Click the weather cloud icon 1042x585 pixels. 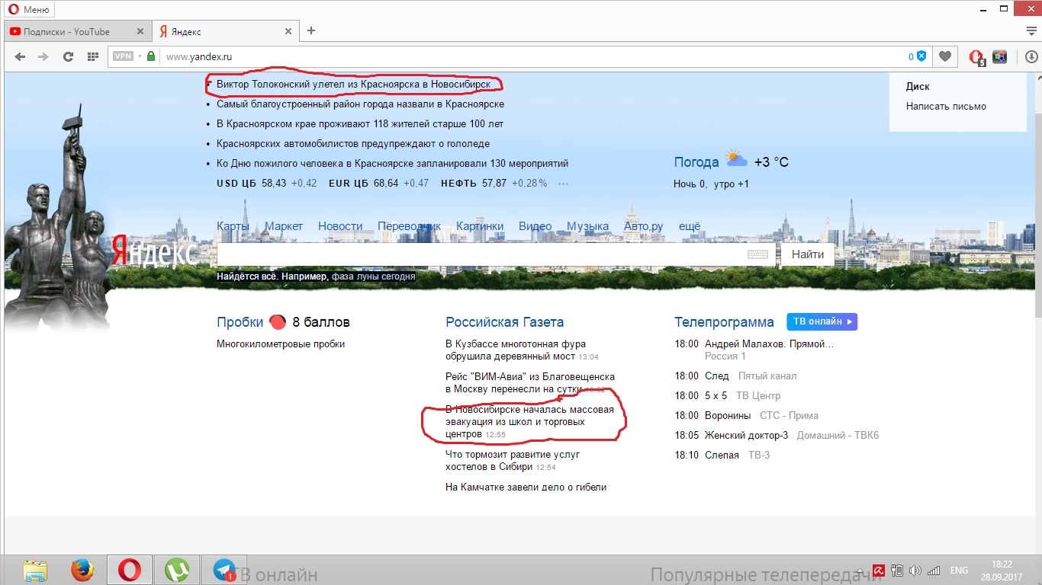click(x=736, y=160)
